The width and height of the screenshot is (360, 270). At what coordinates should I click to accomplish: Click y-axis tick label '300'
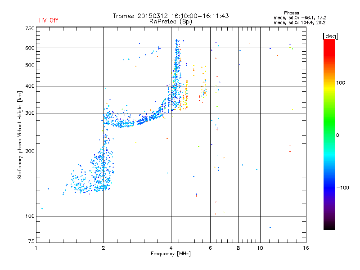[x=30, y=113]
